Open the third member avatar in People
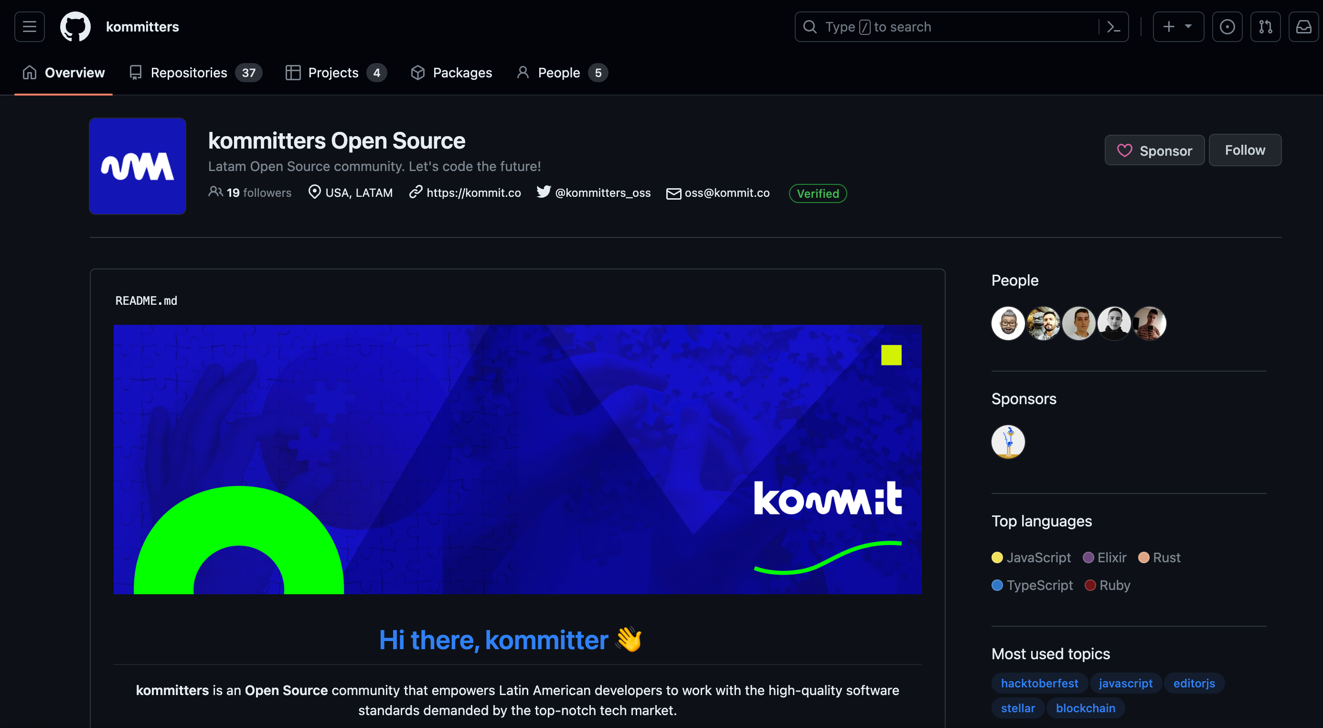 point(1078,323)
